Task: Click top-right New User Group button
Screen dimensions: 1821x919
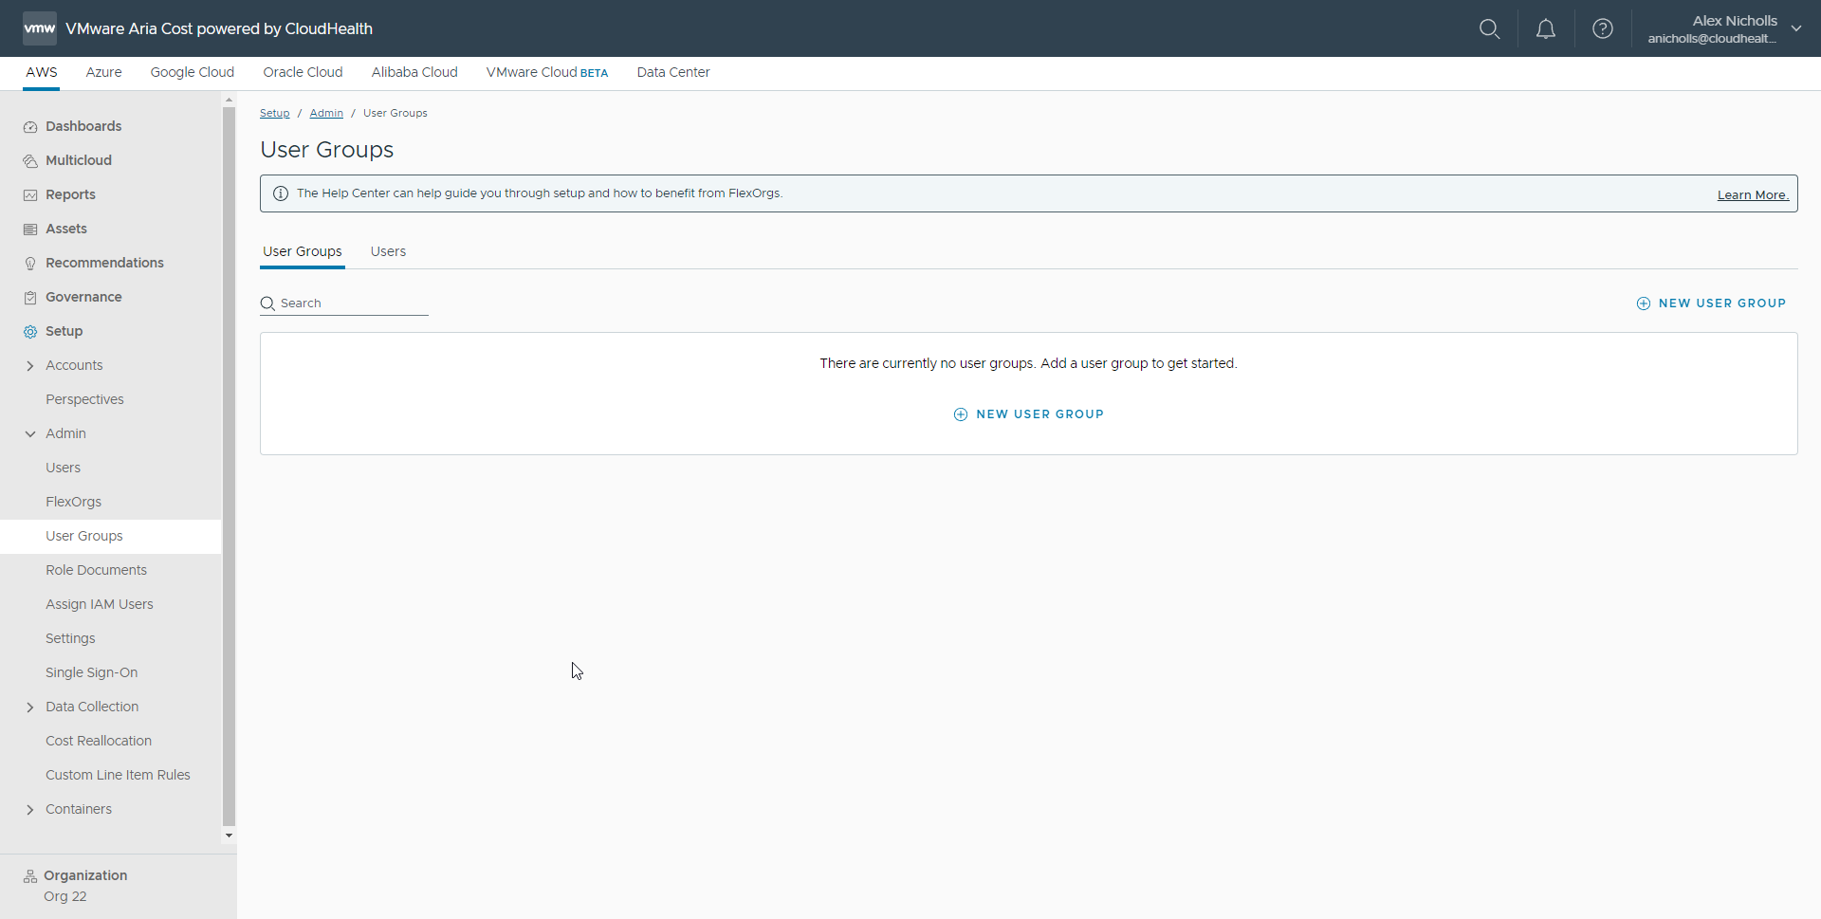Action: pos(1711,303)
